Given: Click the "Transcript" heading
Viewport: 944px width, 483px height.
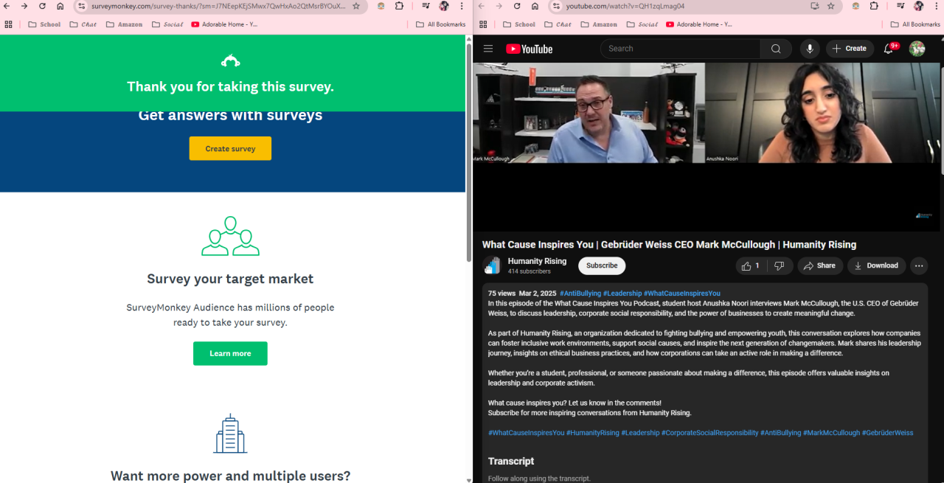Looking at the screenshot, I should 511,461.
